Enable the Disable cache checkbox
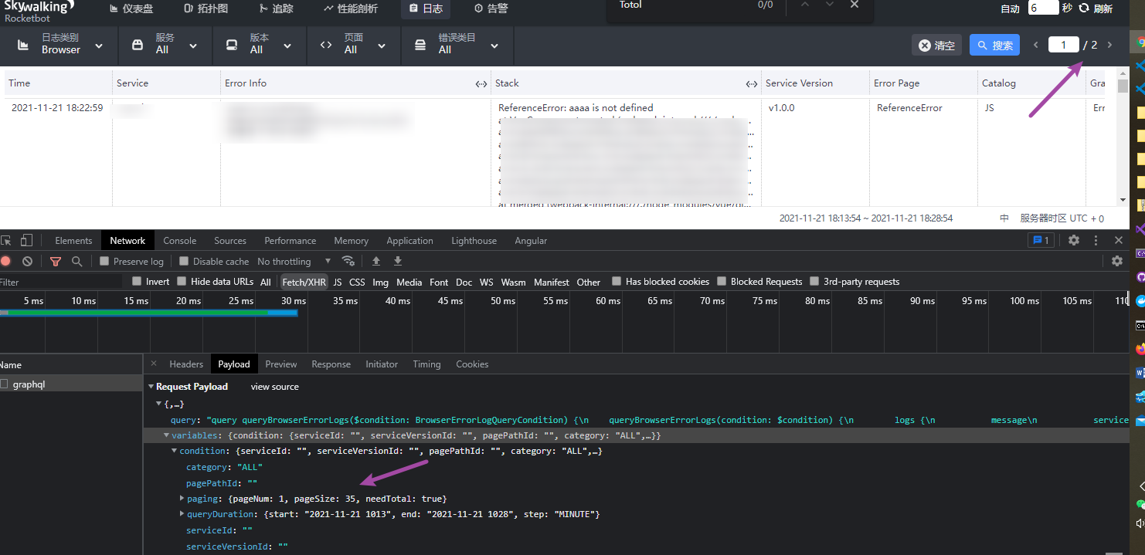 point(184,261)
